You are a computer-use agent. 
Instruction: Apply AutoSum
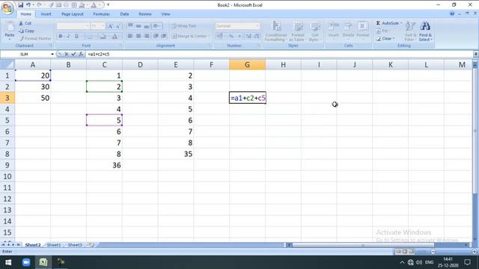[x=388, y=23]
